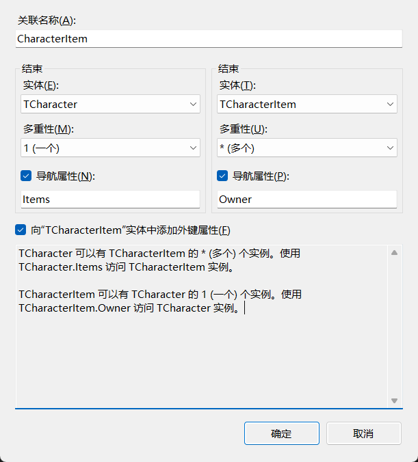418x462 pixels.
Task: Click the 关联名称(A) label
Action: [46, 21]
